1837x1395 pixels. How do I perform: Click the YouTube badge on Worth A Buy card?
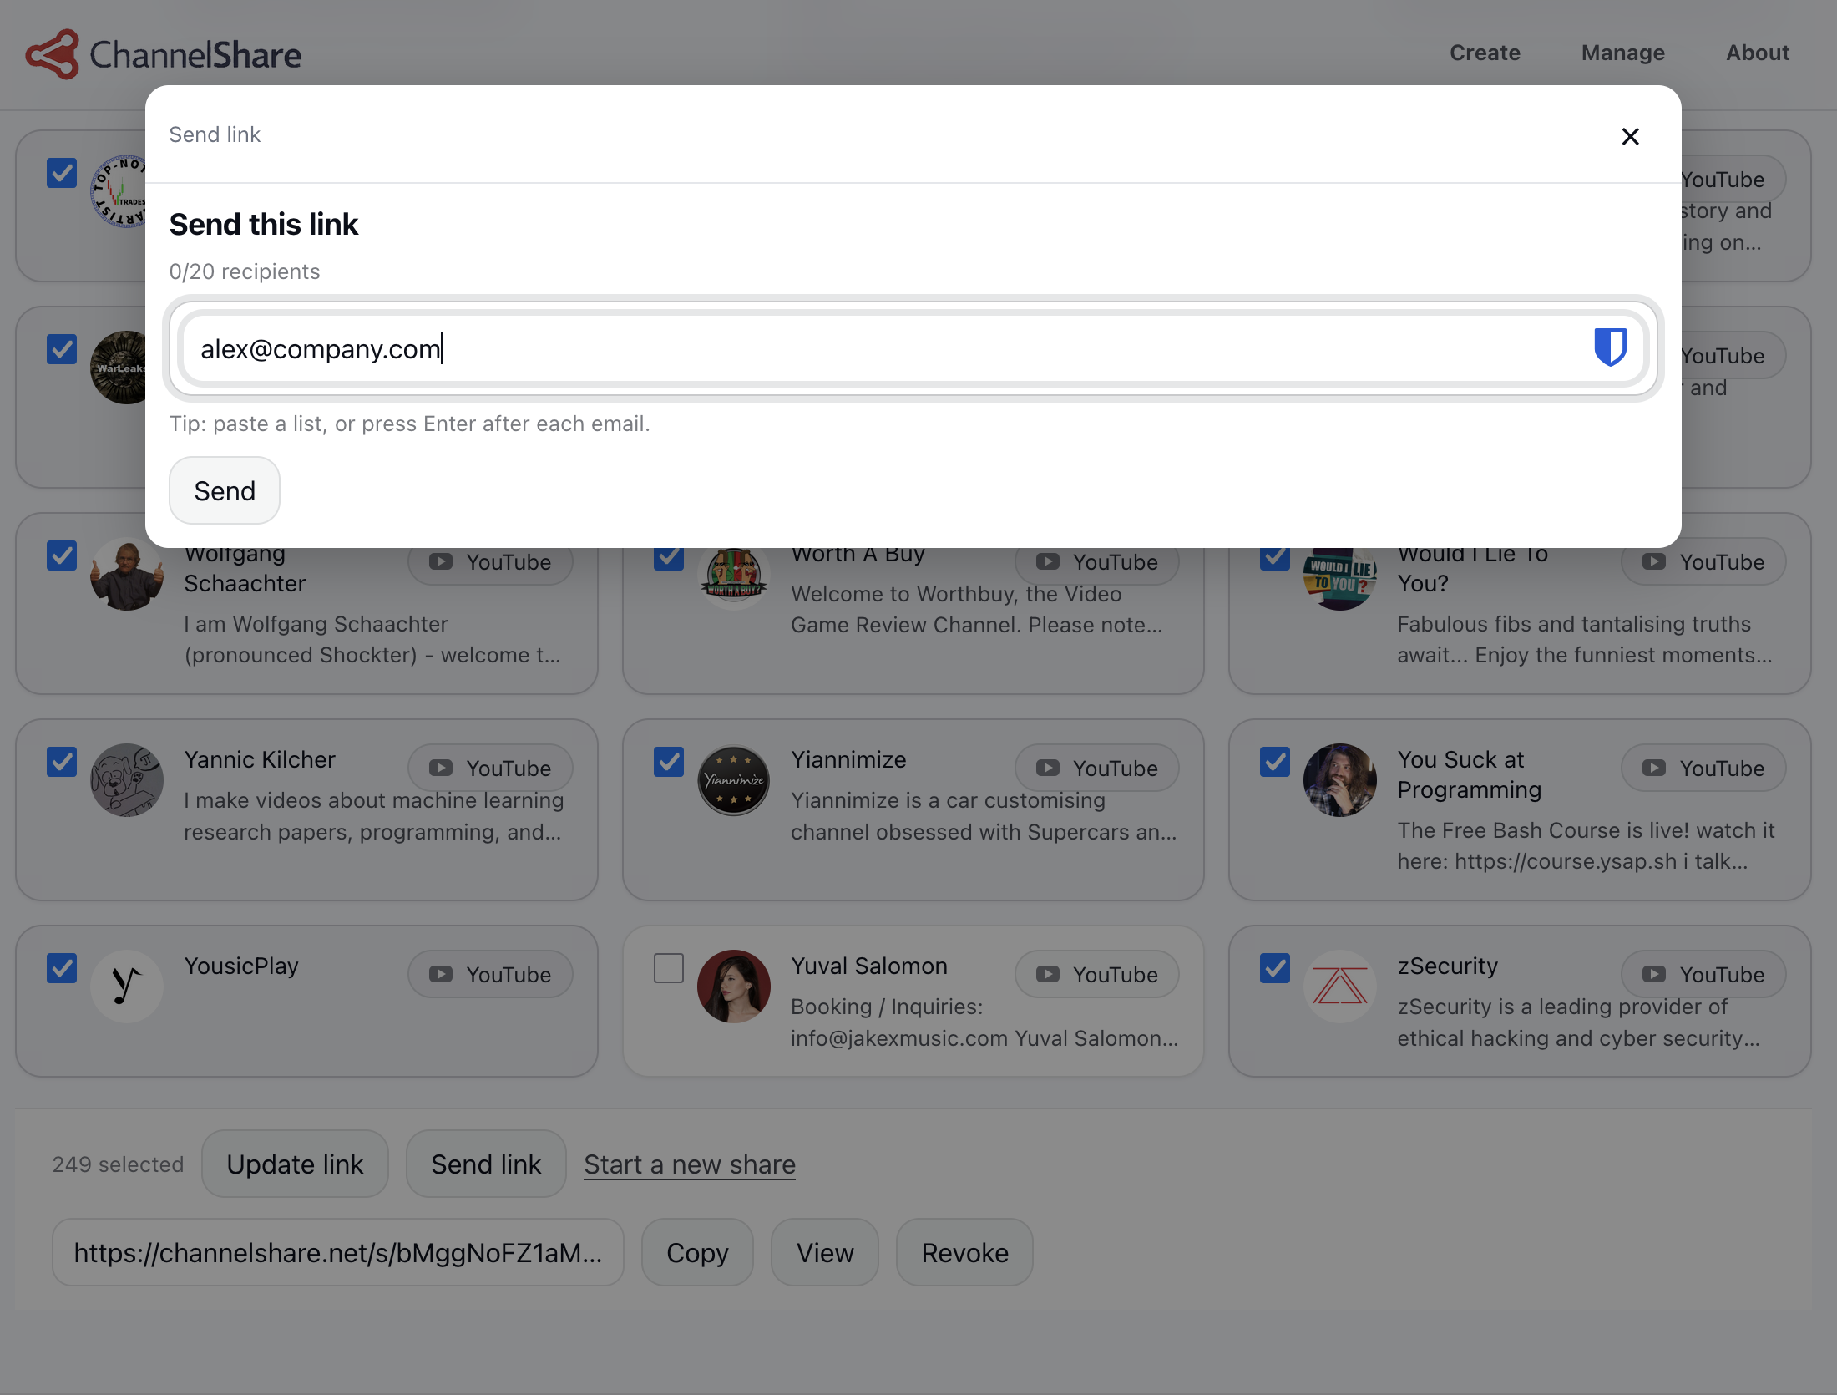pos(1096,562)
